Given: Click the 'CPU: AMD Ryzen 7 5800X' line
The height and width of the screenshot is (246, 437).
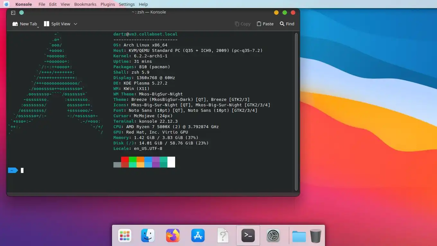Looking at the screenshot, I should pyautogui.click(x=166, y=127).
